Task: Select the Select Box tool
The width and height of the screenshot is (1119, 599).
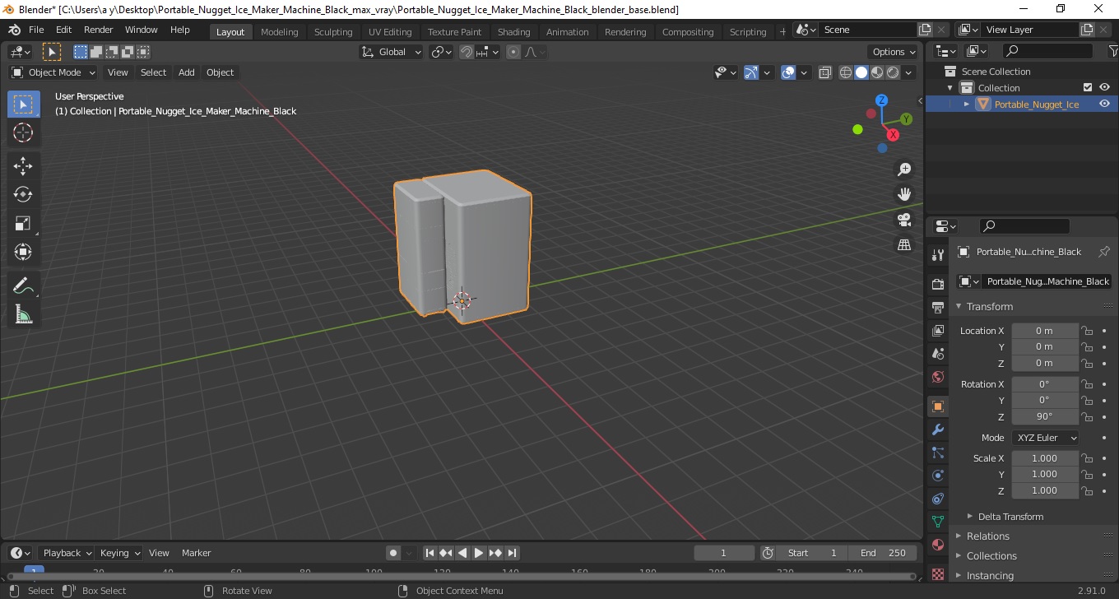Action: click(x=23, y=104)
